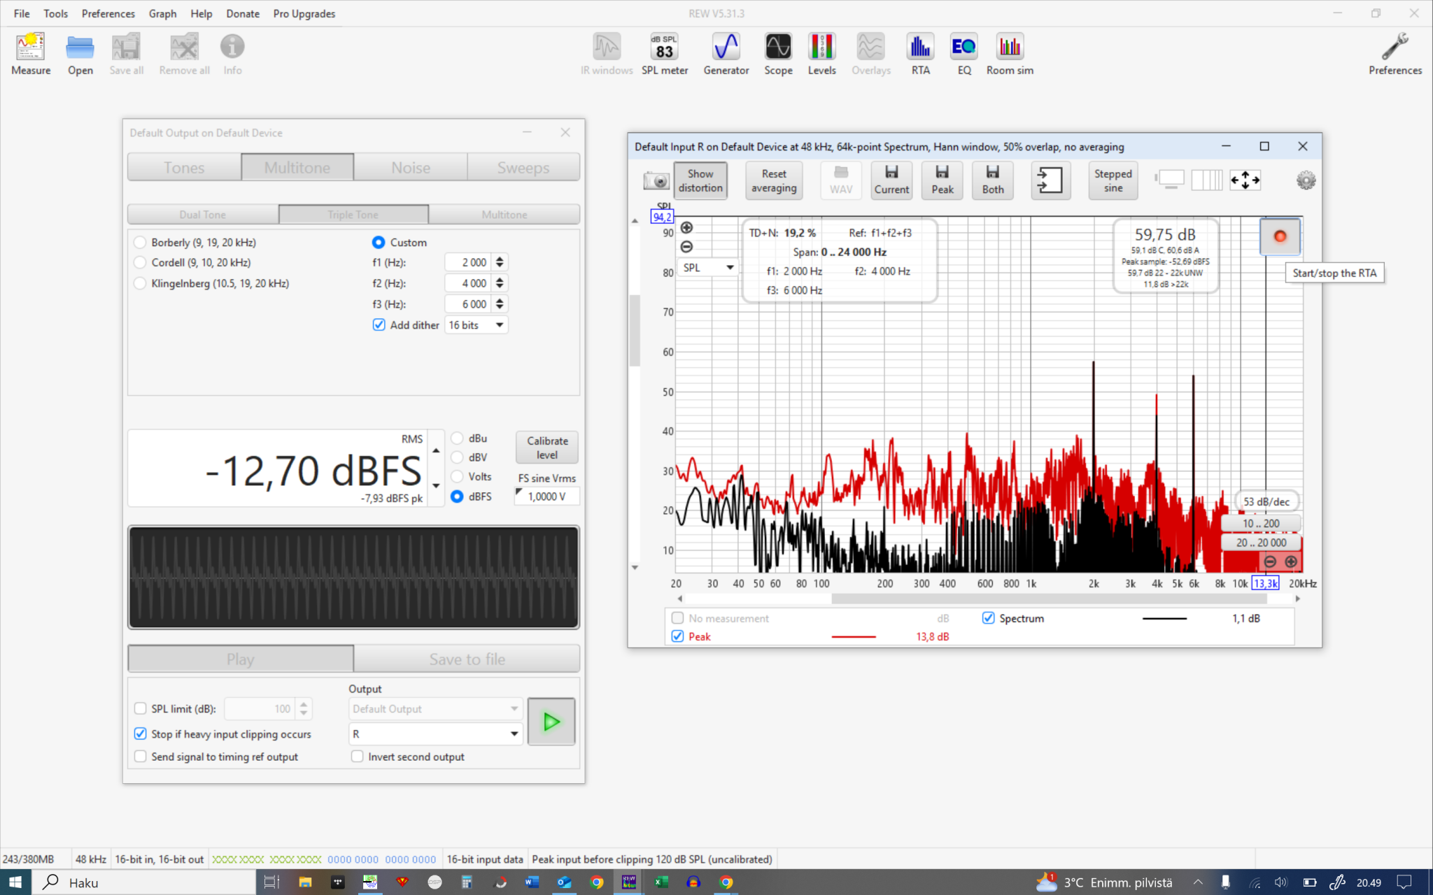Open Pro Upgrades menu
Viewport: 1433px width, 895px height.
[x=304, y=13]
